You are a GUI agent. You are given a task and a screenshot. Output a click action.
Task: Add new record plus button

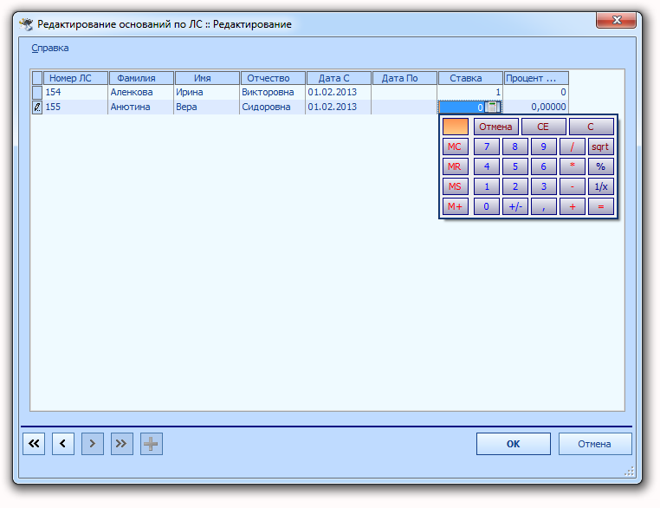tap(151, 444)
